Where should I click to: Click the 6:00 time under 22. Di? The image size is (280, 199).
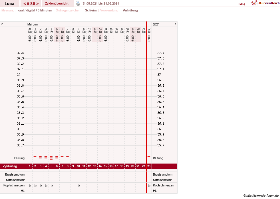[x=149, y=38]
